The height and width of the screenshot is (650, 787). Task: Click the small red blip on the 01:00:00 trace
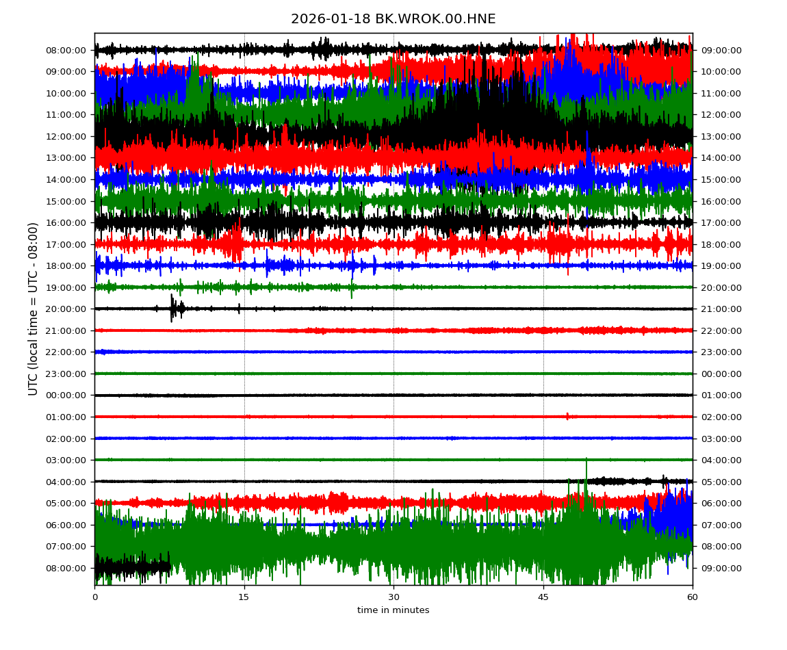click(x=567, y=416)
